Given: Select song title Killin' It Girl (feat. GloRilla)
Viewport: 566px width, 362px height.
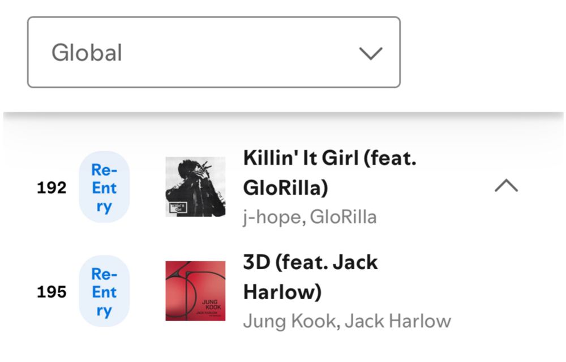Looking at the screenshot, I should [329, 173].
